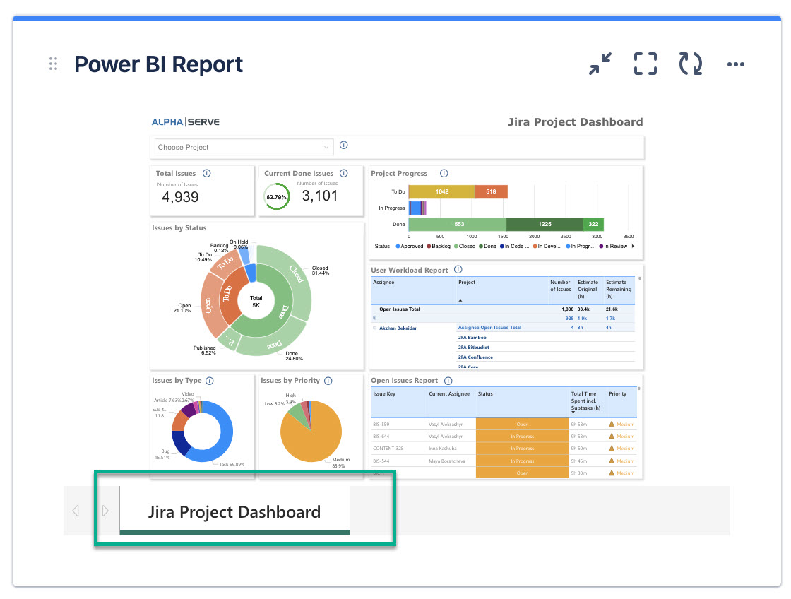Open the report in fullscreen mode
The height and width of the screenshot is (599, 791).
(645, 64)
